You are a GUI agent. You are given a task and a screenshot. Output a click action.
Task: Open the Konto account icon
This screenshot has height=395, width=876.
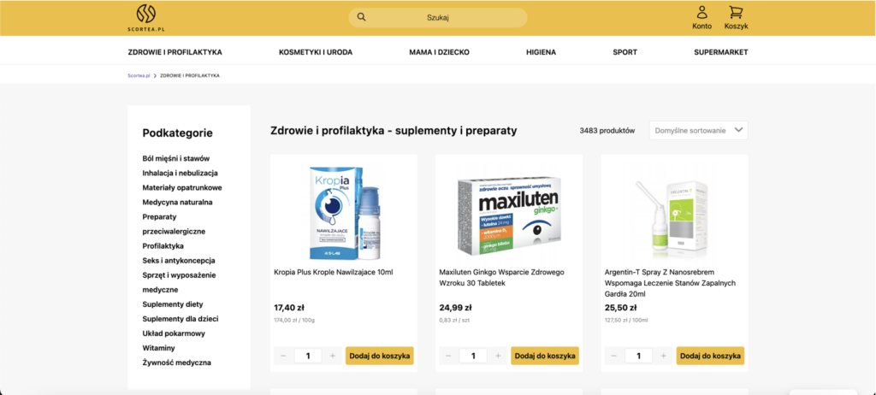coord(701,13)
